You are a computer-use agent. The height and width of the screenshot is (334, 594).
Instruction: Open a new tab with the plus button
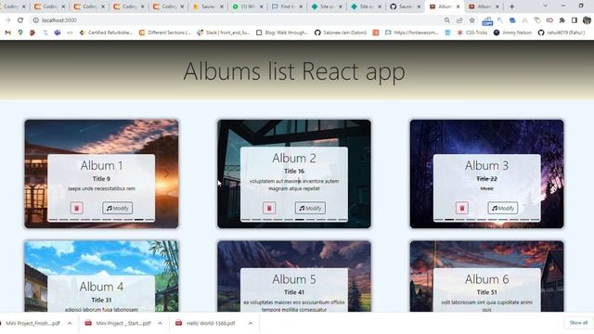[511, 6]
